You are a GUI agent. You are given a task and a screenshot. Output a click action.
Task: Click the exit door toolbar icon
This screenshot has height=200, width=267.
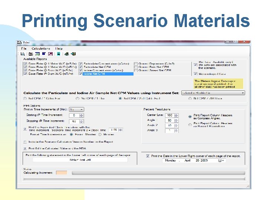73,54
